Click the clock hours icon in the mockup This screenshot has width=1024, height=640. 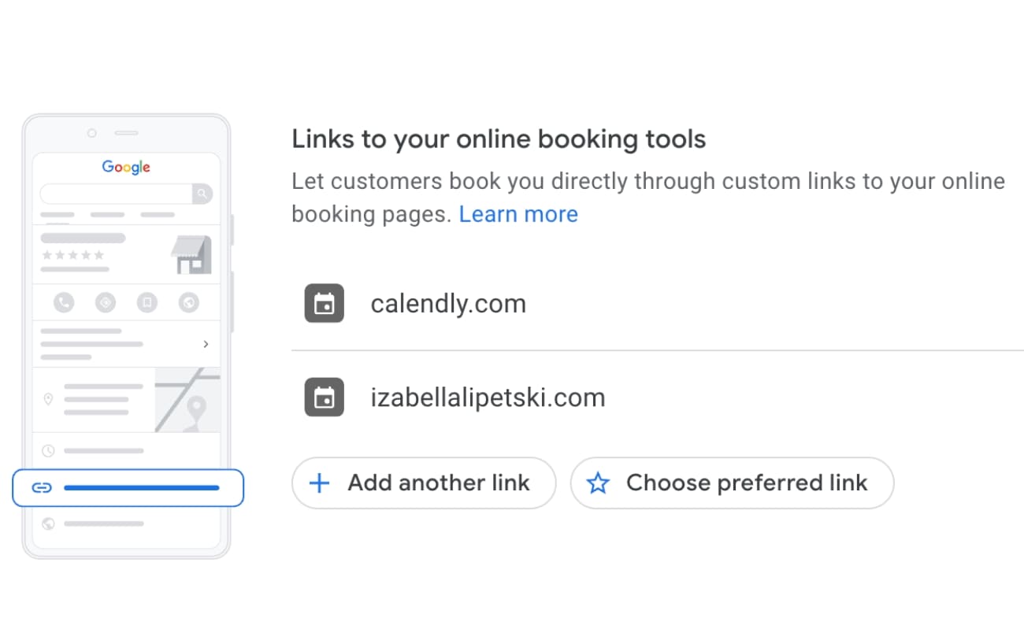click(x=49, y=451)
